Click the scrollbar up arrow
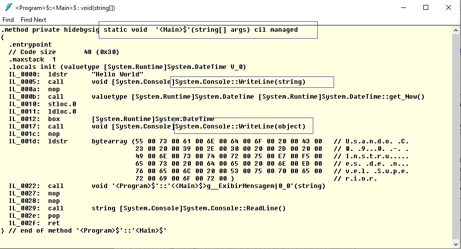The height and width of the screenshot is (249, 461). pyautogui.click(x=456, y=30)
